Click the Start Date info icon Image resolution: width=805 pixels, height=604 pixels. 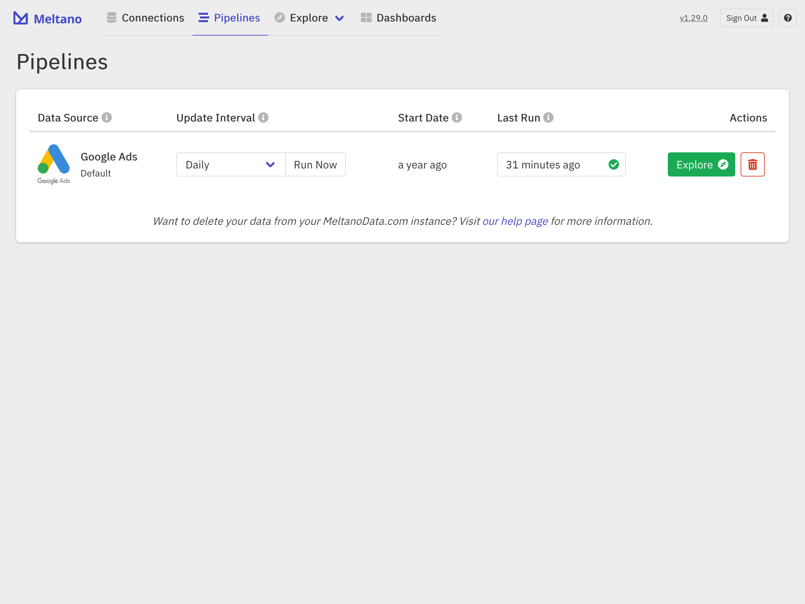457,117
